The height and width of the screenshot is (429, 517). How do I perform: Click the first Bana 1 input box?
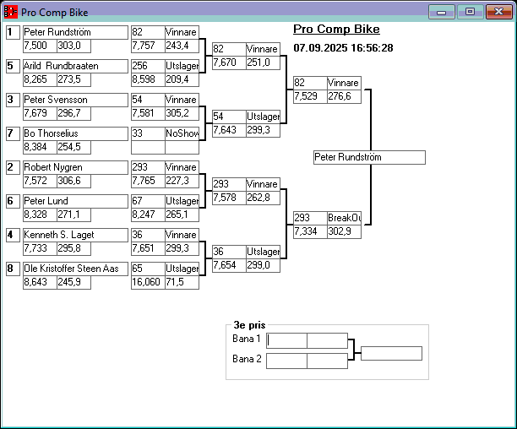[x=287, y=340]
